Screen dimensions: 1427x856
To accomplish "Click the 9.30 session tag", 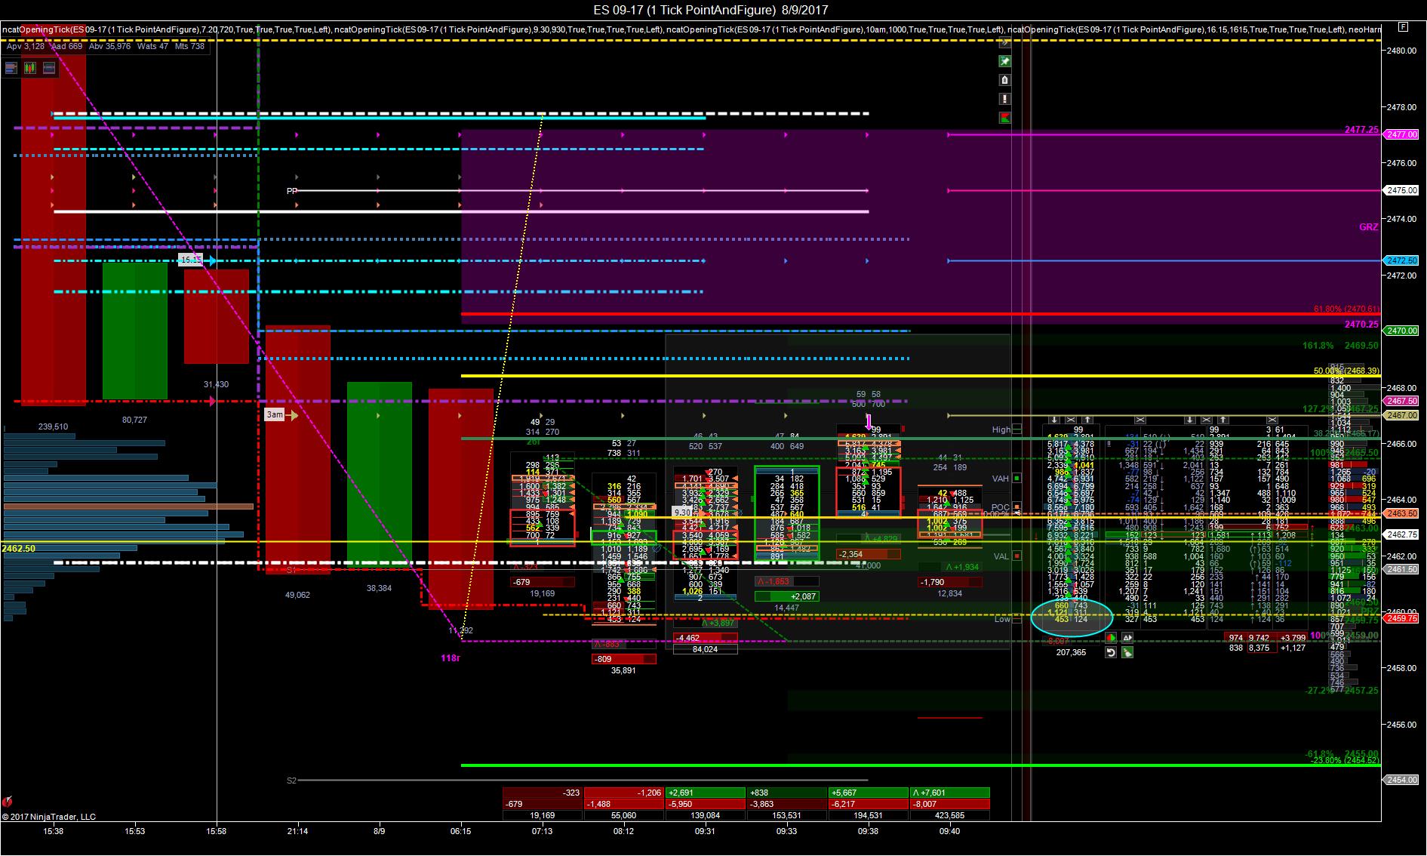I will pyautogui.click(x=683, y=513).
